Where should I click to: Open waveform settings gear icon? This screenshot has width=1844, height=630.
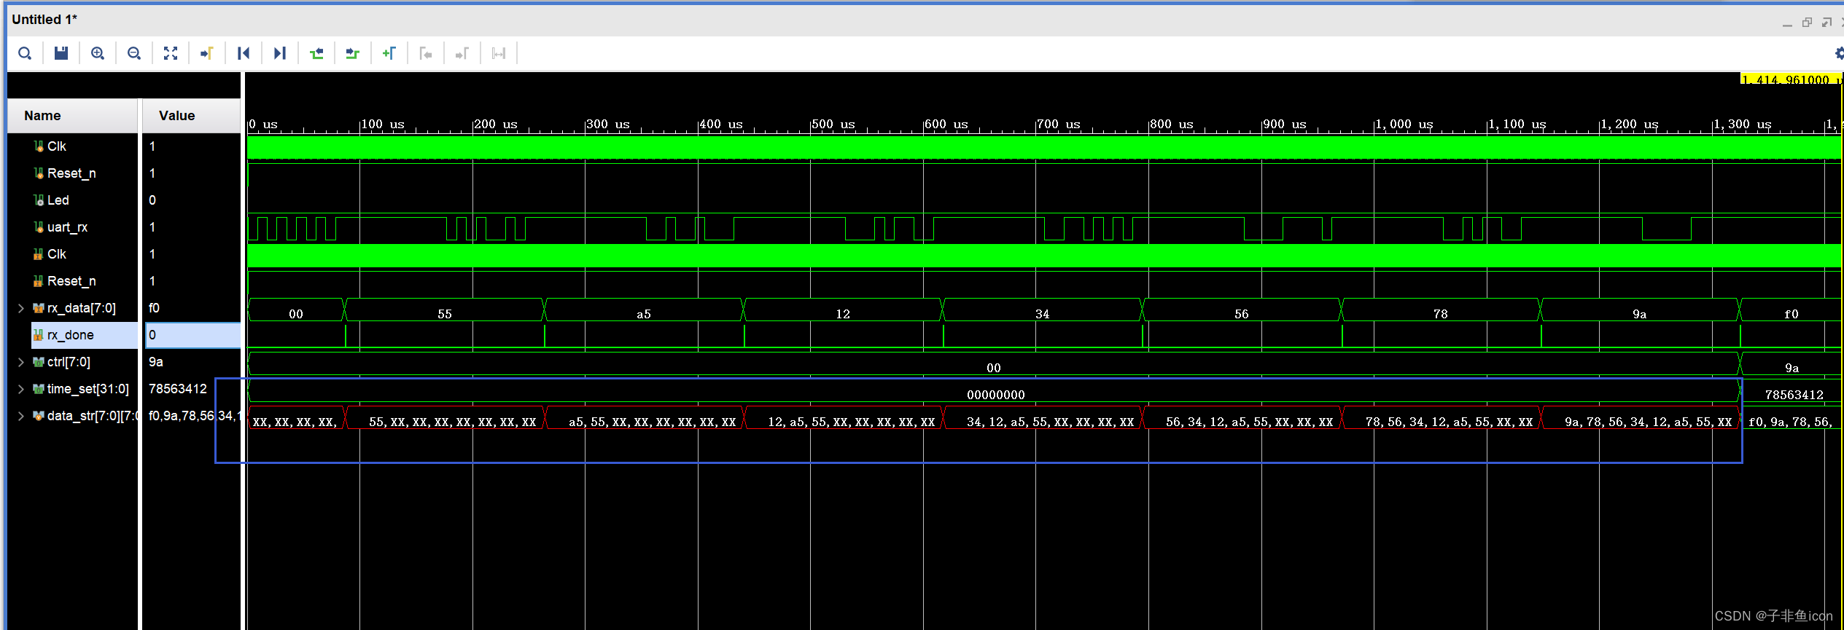(x=1839, y=53)
